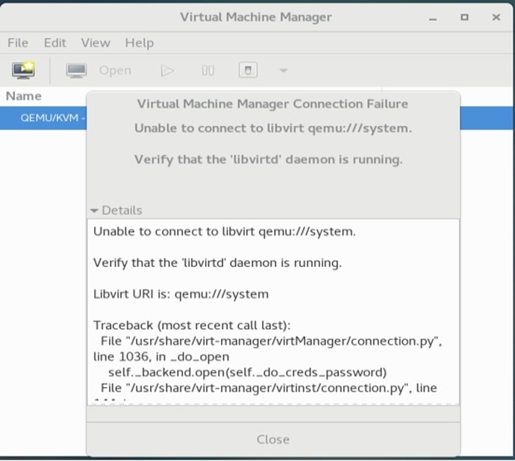The width and height of the screenshot is (515, 461).
Task: Click the shut down virtual machine icon
Action: point(248,70)
